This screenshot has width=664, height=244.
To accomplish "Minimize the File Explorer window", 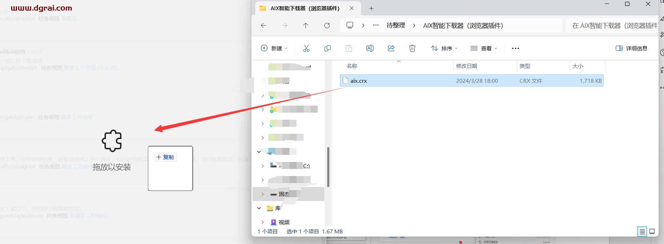I will pyautogui.click(x=607, y=4).
